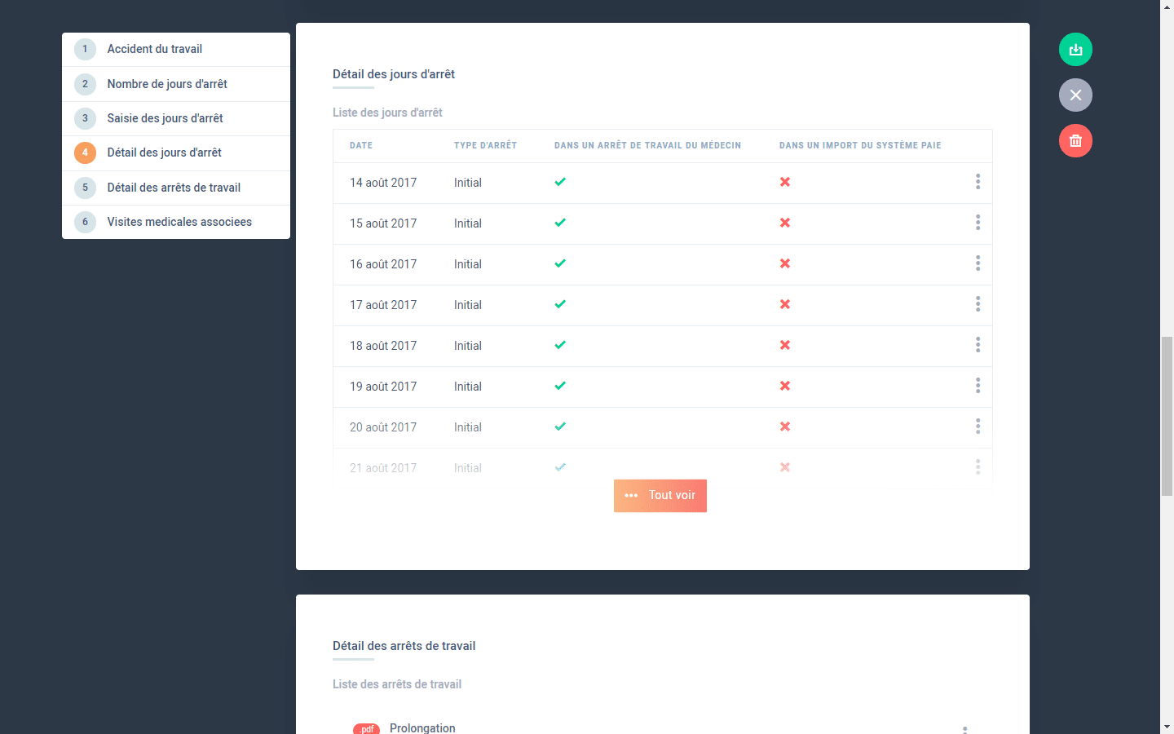Open the three-dot menu for 16 août 2017
The height and width of the screenshot is (734, 1174).
click(978, 263)
